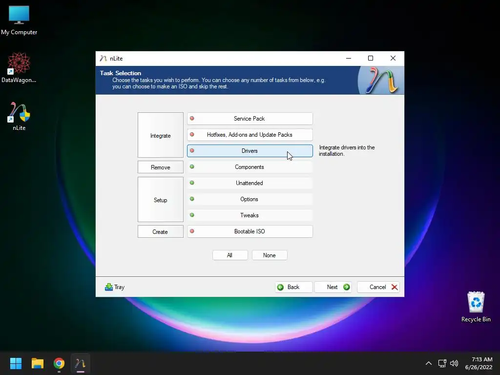500x375 pixels.
Task: Send nLite to Tray
Action: (x=115, y=287)
